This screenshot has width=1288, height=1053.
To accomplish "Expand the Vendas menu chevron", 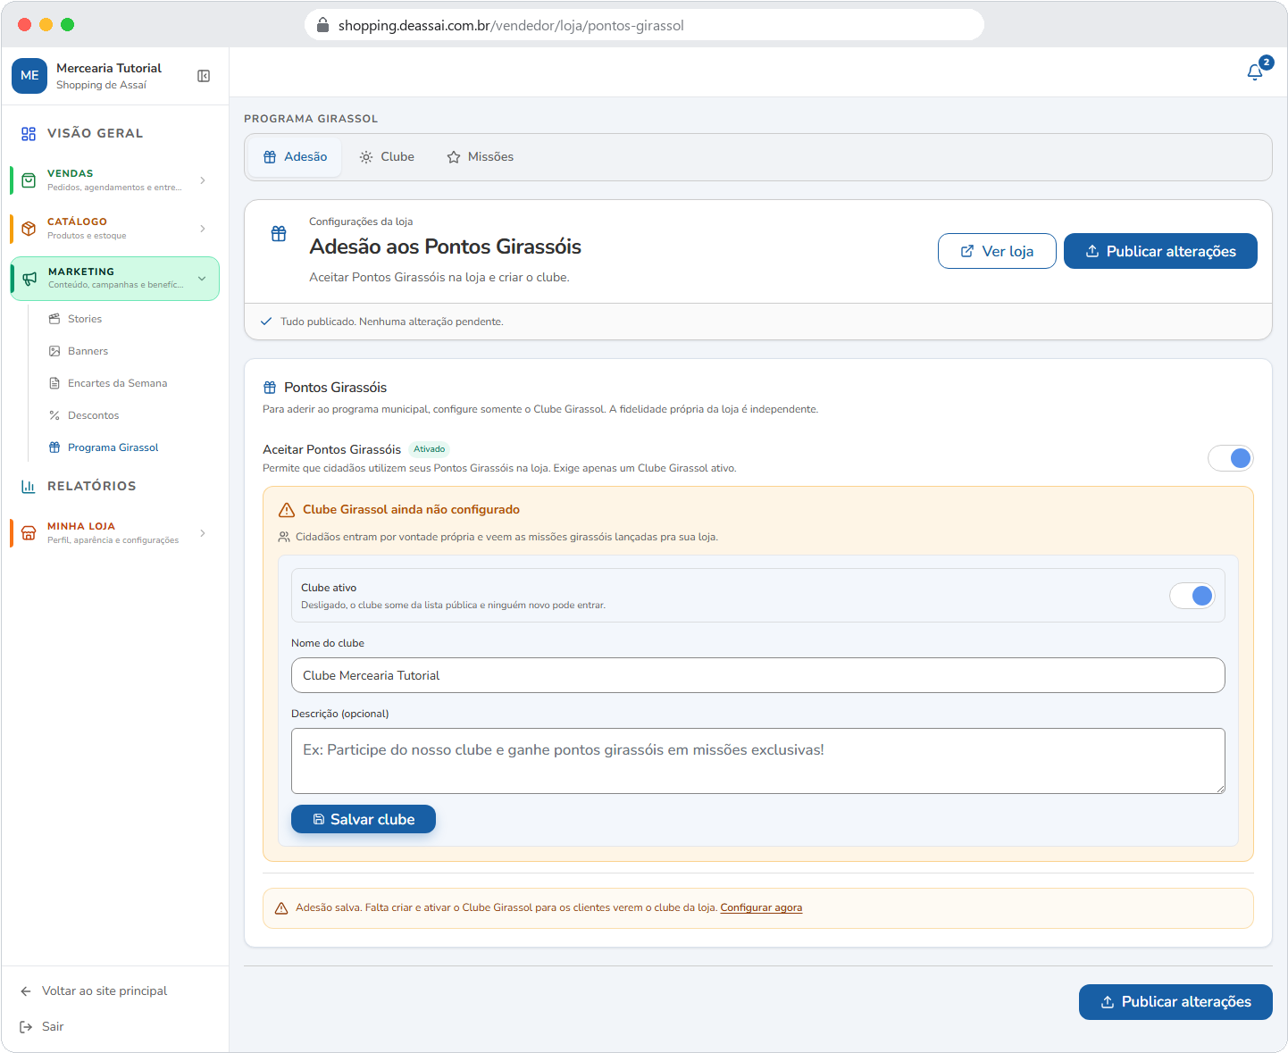I will point(203,180).
